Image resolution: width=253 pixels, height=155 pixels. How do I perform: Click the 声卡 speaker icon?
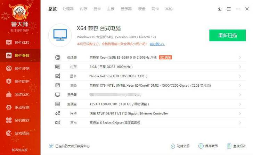[58, 123]
